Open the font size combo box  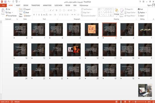click(x=47, y=10)
